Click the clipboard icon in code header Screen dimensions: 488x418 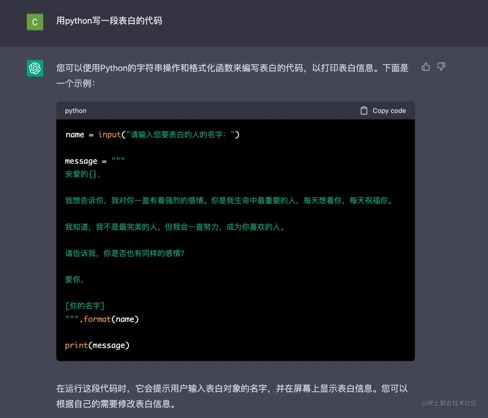coord(364,111)
